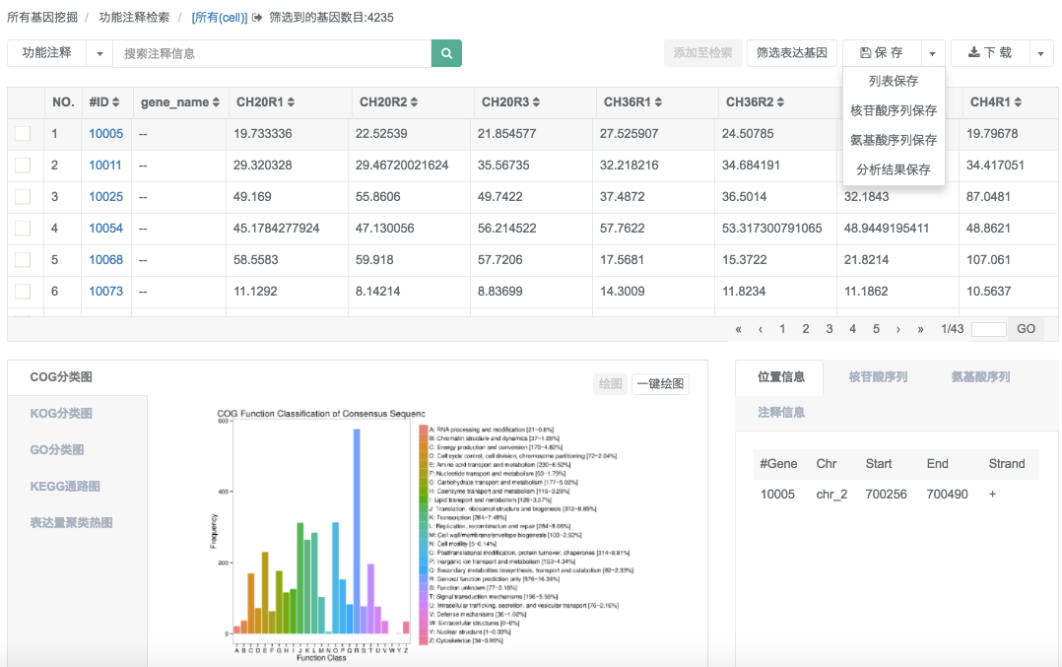1062x667 pixels.
Task: Open gene ID 10054 link
Action: pos(105,229)
